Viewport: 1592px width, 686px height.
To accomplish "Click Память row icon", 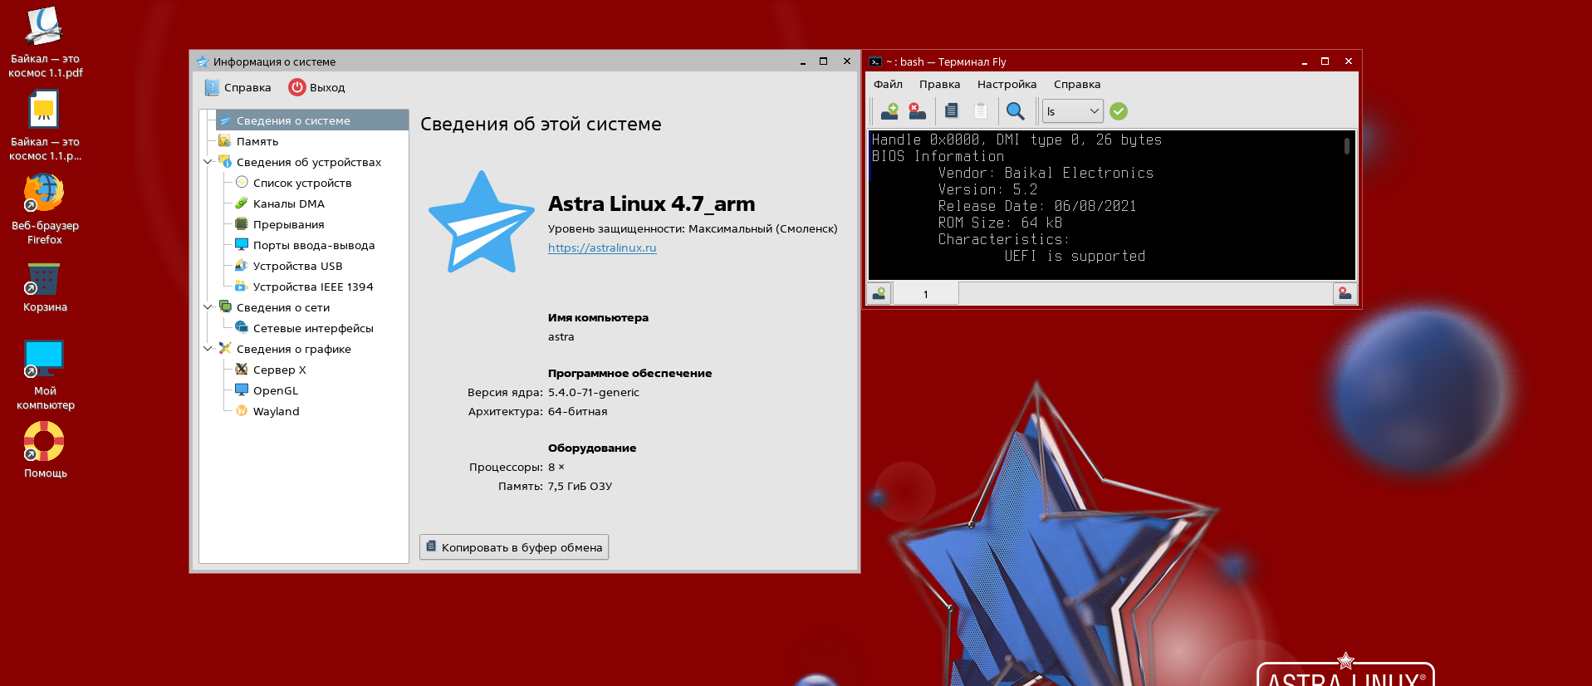I will (224, 141).
